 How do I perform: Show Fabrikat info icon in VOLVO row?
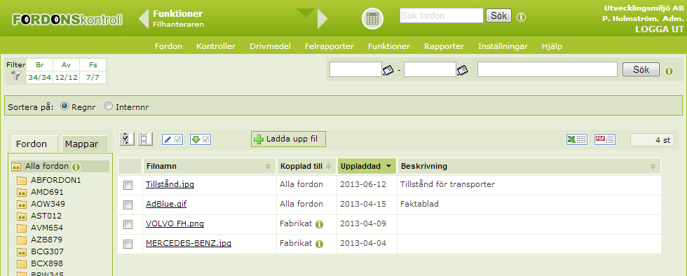[319, 224]
